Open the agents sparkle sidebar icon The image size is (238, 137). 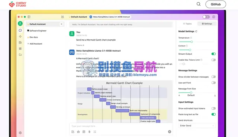(x=20, y=36)
